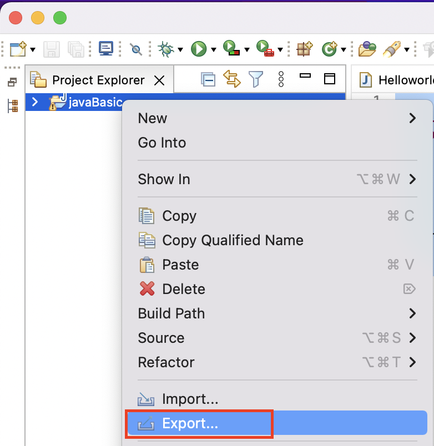434x446 pixels.
Task: Open the Show In submenu
Action: pyautogui.click(x=277, y=179)
